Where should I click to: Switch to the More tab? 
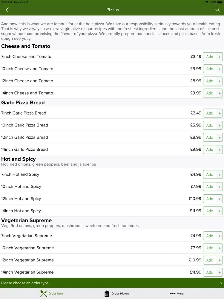pos(177,294)
